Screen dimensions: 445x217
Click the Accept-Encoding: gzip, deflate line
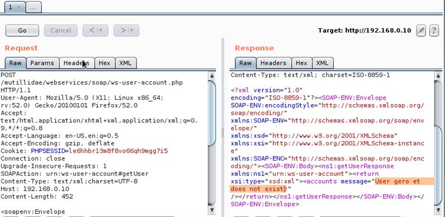click(58, 143)
